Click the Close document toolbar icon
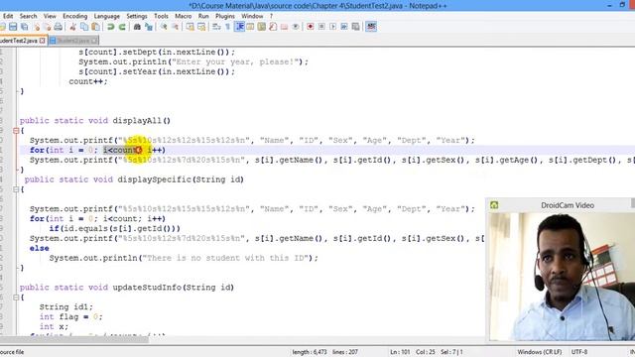 37,27
